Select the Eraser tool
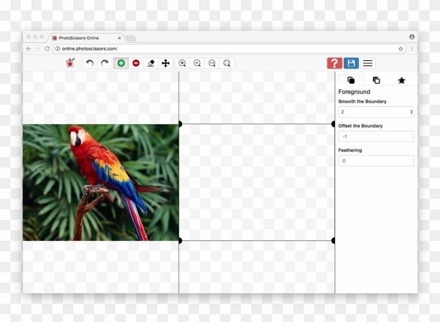 (x=150, y=63)
